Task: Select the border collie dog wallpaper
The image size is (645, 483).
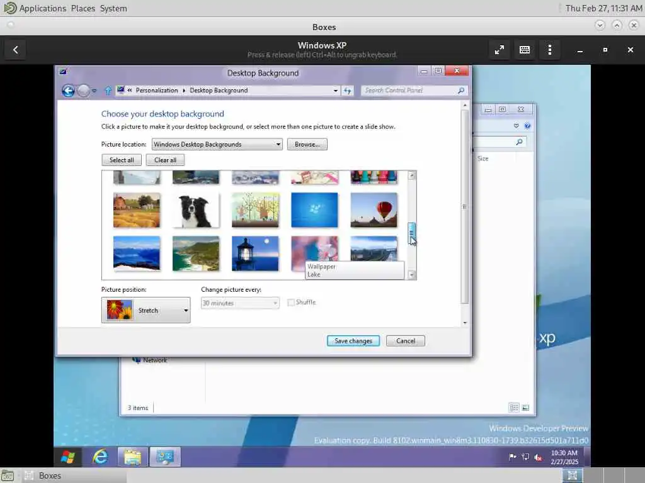Action: point(196,210)
